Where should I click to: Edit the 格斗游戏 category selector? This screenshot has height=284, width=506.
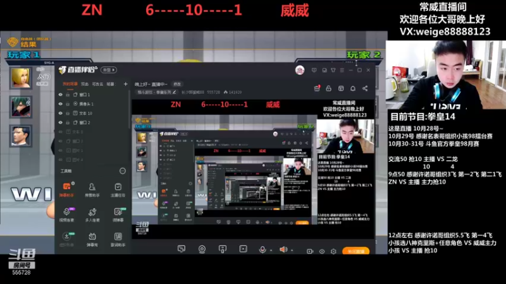(x=157, y=92)
